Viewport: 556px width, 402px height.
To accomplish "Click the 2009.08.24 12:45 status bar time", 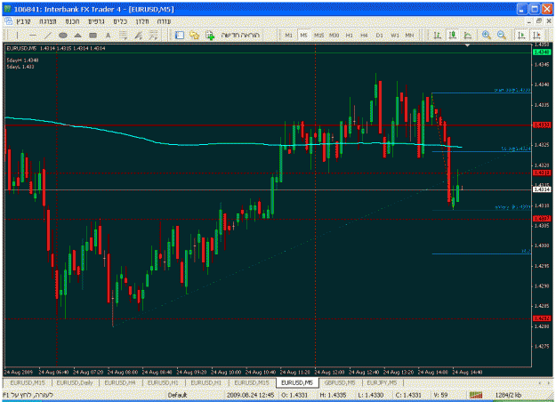I will pyautogui.click(x=250, y=395).
